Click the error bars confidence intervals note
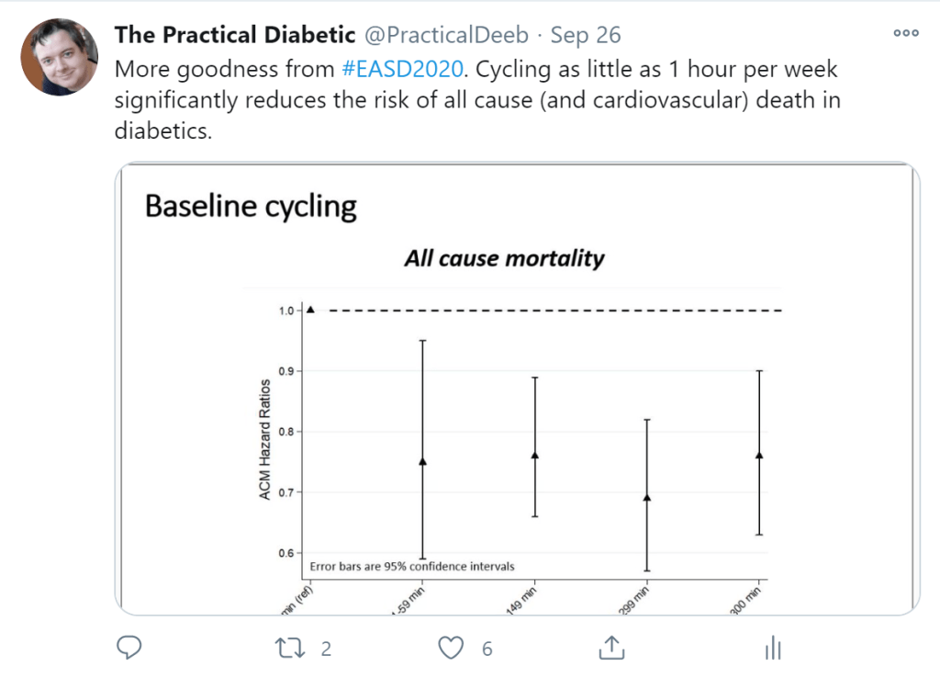 click(x=412, y=566)
